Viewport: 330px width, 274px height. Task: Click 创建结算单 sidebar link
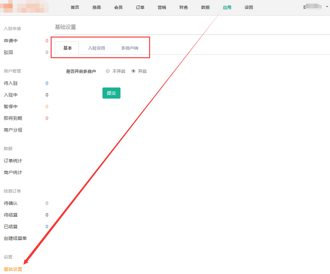pos(15,238)
